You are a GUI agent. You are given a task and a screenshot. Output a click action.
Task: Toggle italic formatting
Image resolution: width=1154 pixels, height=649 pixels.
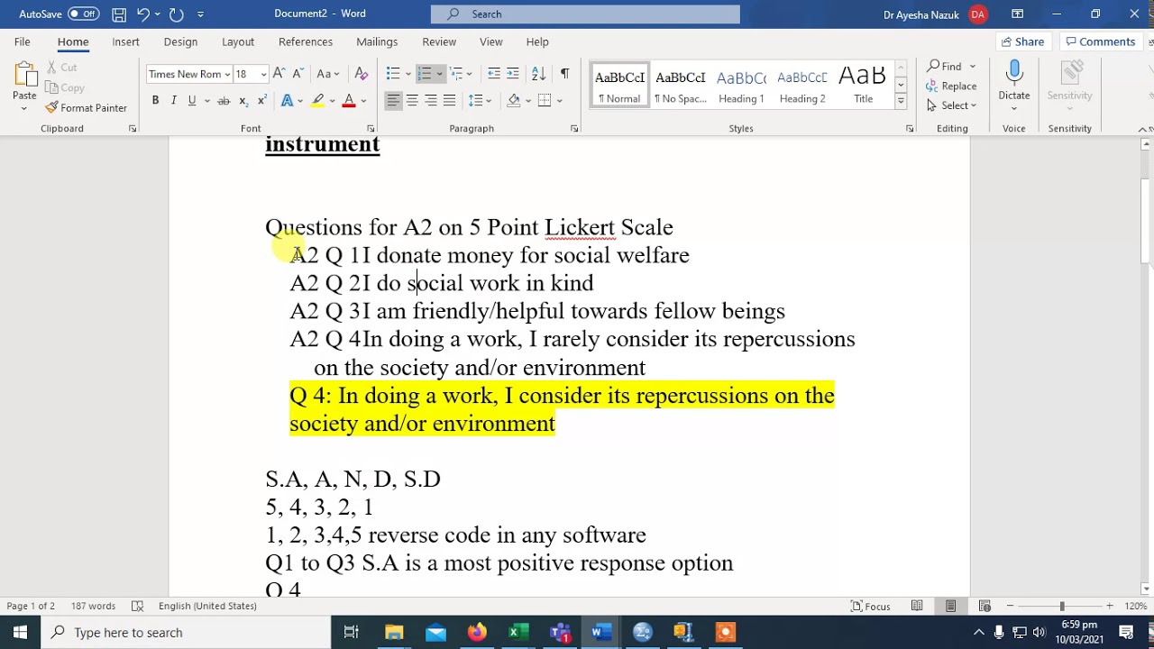click(x=174, y=100)
